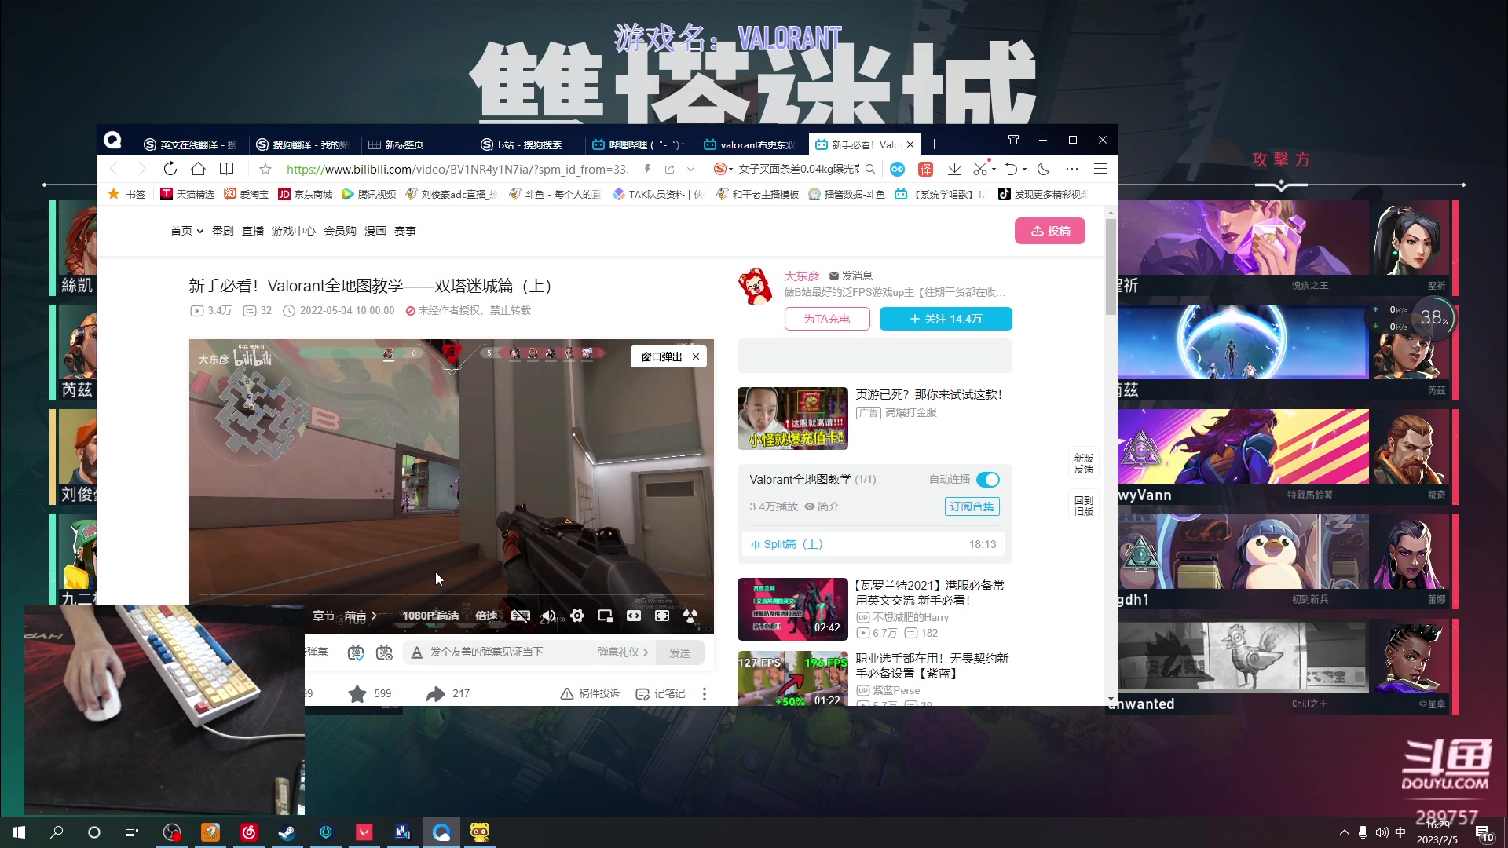Disable the 自动连播 autoplay switch
This screenshot has height=848, width=1508.
click(x=987, y=479)
